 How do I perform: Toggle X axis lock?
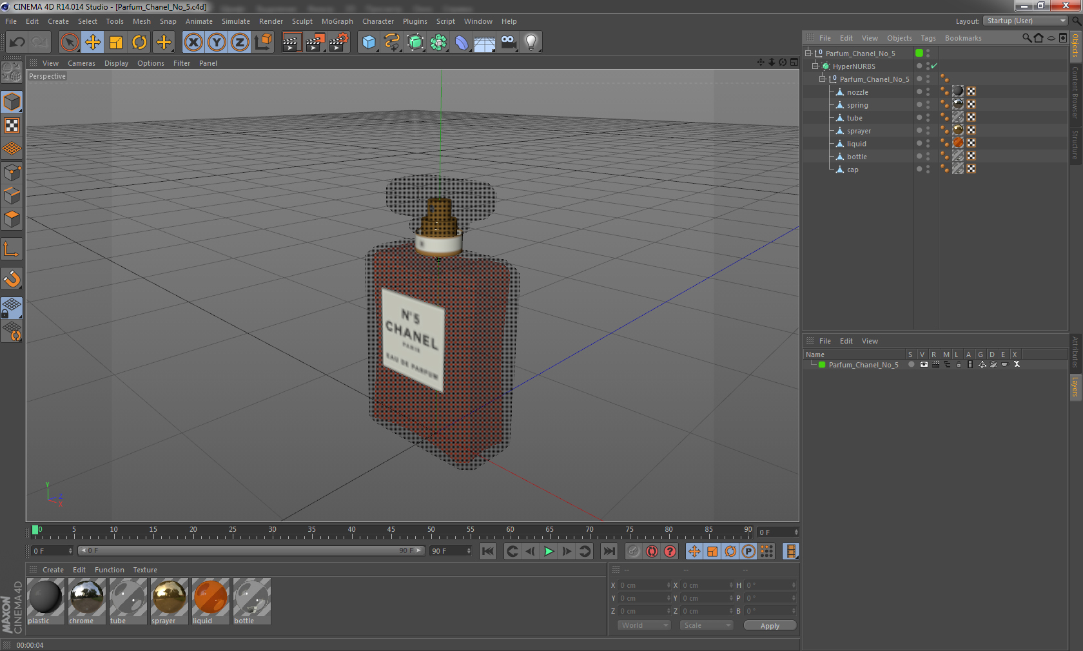click(x=193, y=43)
